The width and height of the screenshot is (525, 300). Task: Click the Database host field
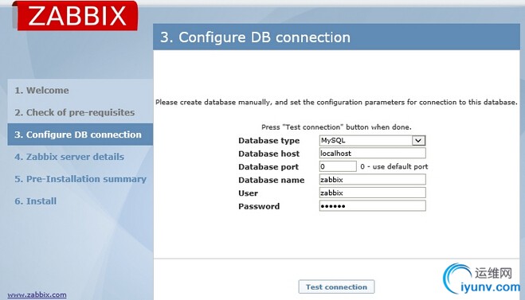(x=372, y=154)
